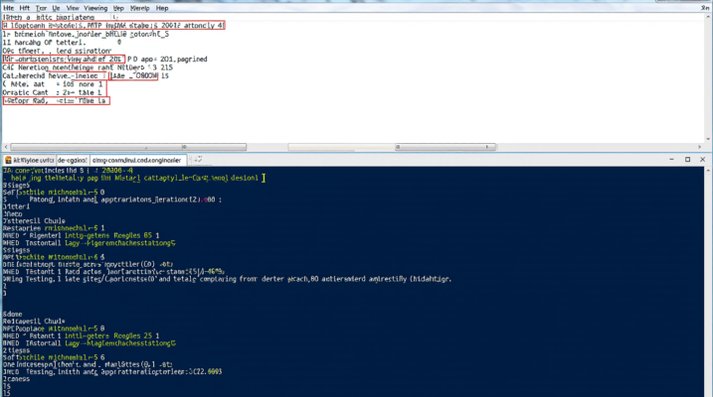Screen dimensions: 713x397
Task: Click the top-pane line containing '201.pagrined'
Action: (x=104, y=59)
